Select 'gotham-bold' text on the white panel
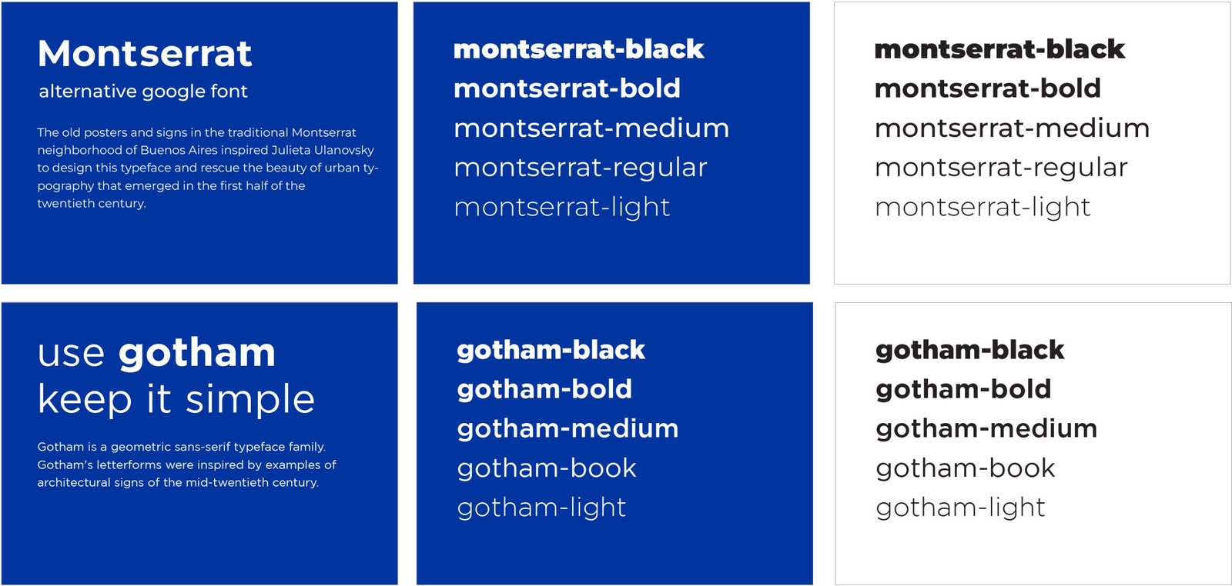 pyautogui.click(x=963, y=389)
